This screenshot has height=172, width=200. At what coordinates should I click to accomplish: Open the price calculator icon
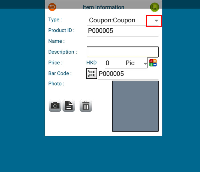(153, 63)
